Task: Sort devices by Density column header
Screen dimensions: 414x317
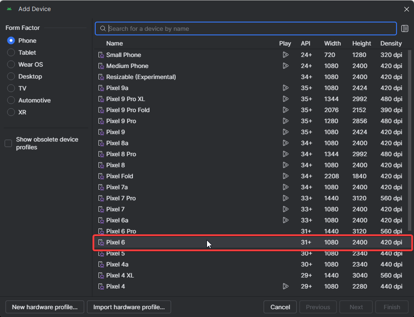Action: point(391,44)
